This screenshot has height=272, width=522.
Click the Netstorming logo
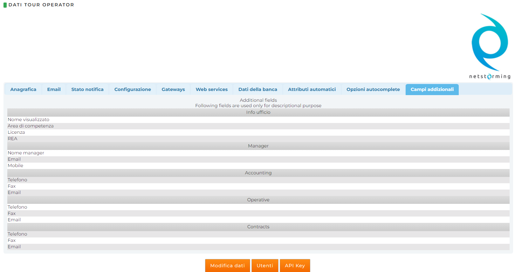[490, 46]
